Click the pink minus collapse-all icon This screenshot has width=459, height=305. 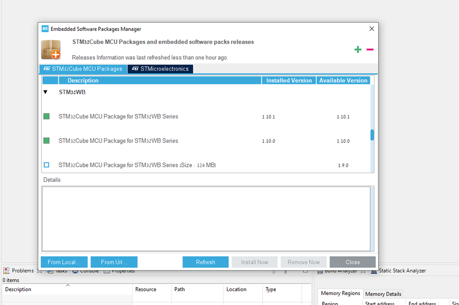click(370, 50)
